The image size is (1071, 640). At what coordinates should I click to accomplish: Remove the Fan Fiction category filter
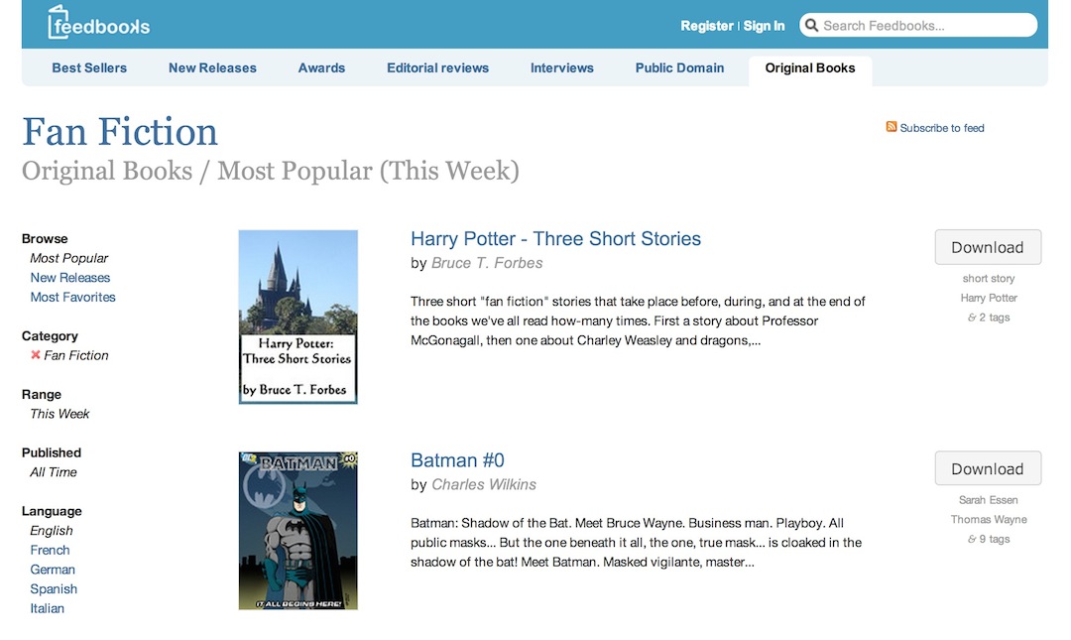tap(36, 355)
